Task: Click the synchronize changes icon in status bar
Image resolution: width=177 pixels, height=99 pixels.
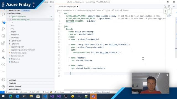Action: [x=17, y=92]
